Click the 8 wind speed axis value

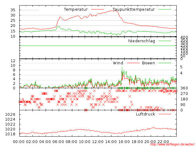[x=14, y=70]
